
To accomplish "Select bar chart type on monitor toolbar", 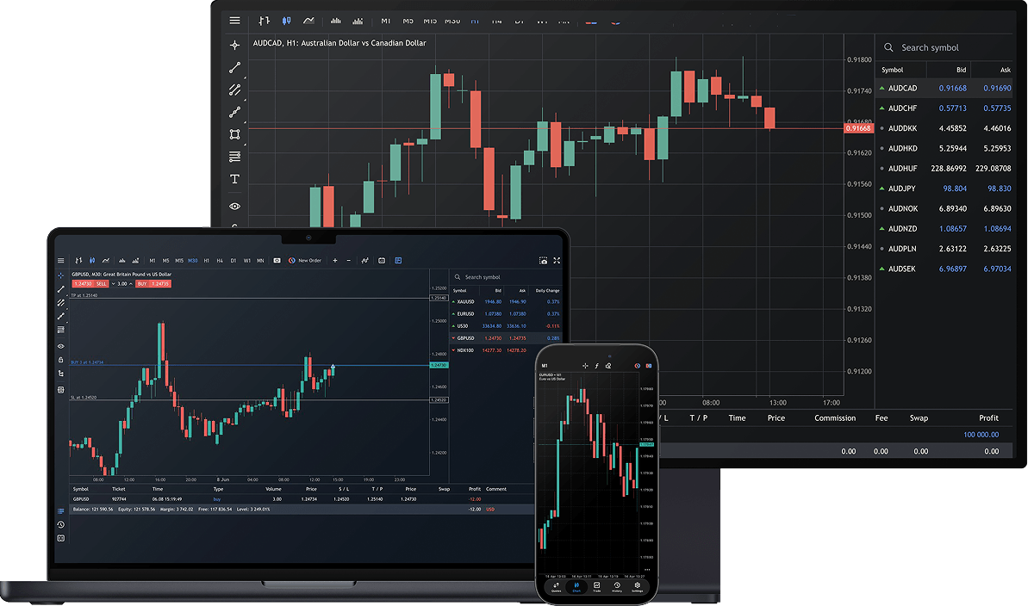I will 264,21.
